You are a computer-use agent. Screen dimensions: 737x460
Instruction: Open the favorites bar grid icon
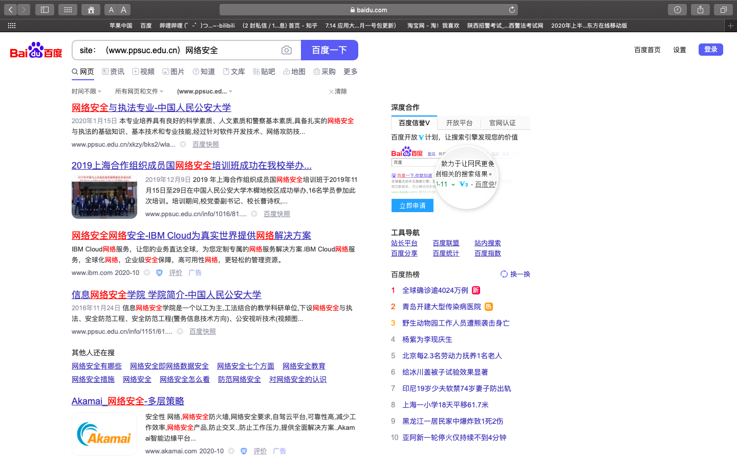point(12,26)
